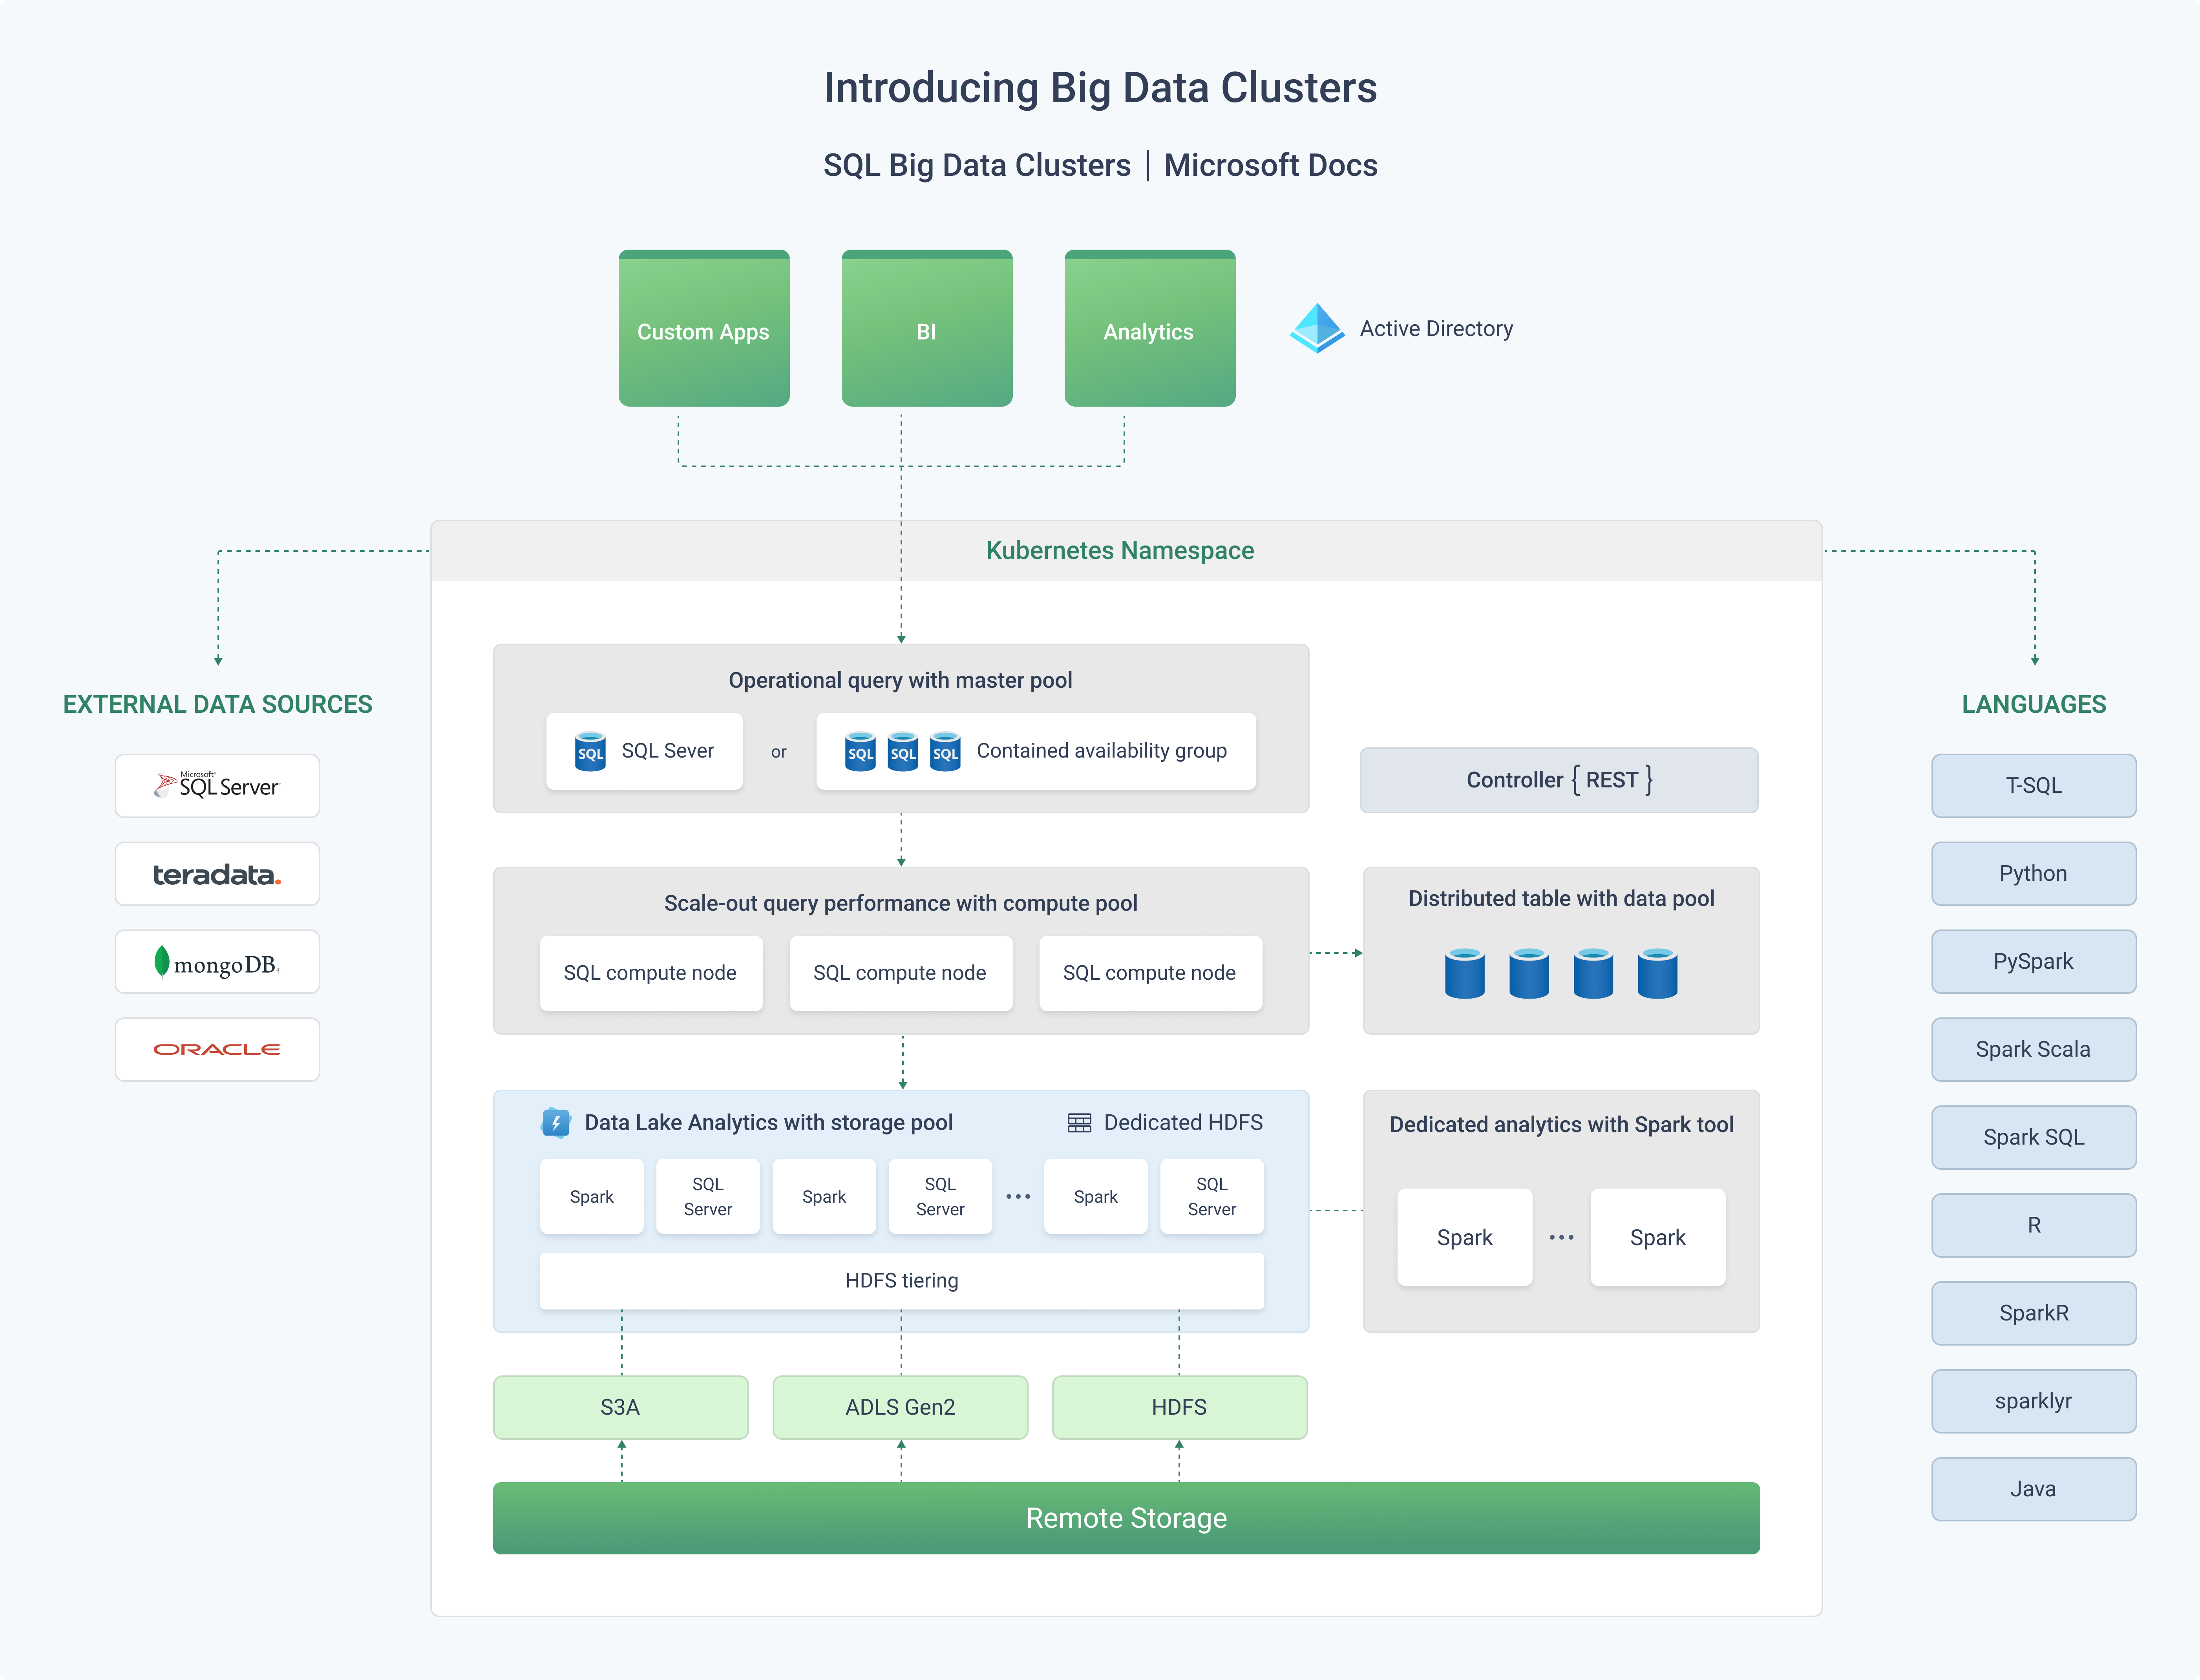The image size is (2200, 1680).
Task: Click the third SQL icon in availability group
Action: click(x=945, y=751)
